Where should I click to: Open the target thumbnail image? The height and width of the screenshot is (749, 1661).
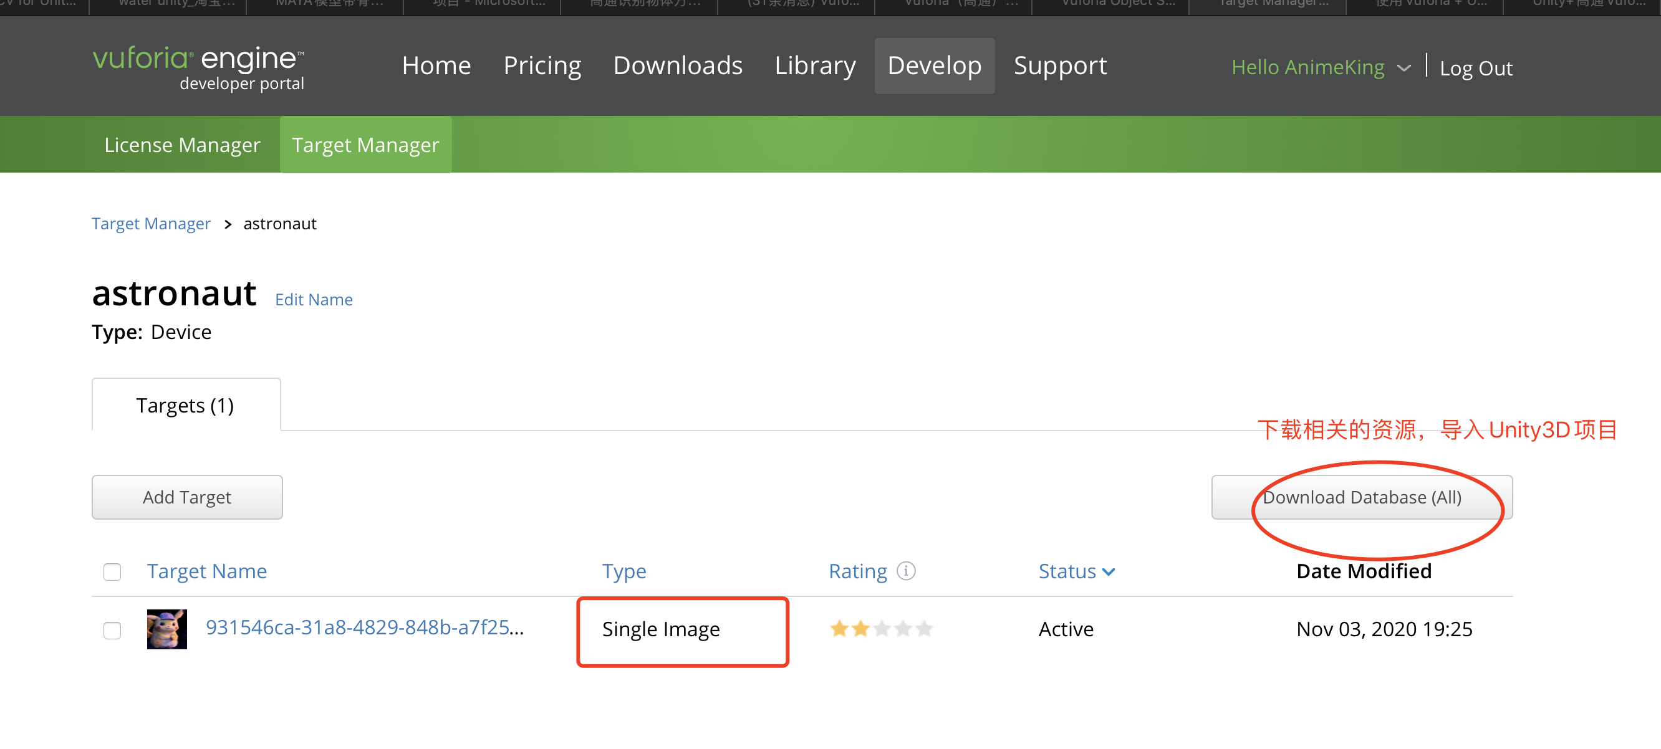[167, 629]
